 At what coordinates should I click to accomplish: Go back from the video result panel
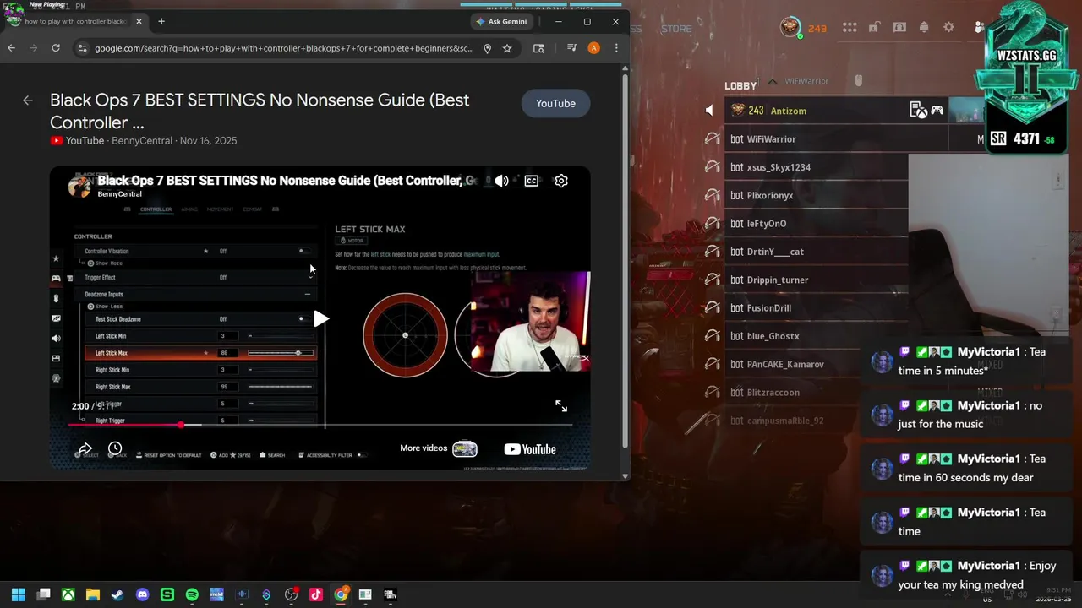coord(28,100)
